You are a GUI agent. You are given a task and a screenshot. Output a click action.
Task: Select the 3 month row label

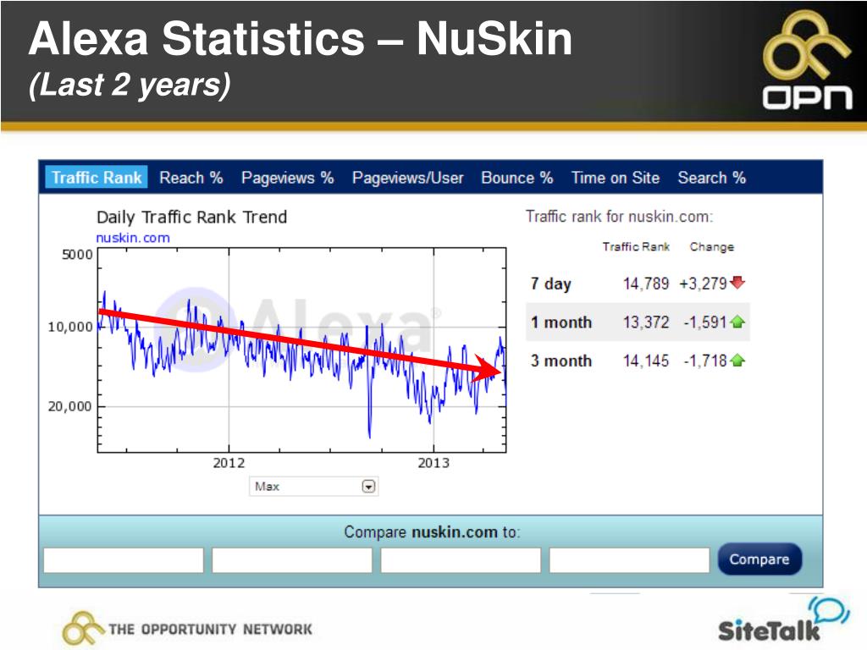[x=561, y=361]
